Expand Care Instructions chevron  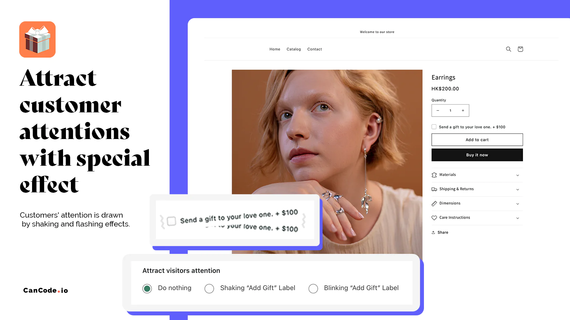click(518, 218)
